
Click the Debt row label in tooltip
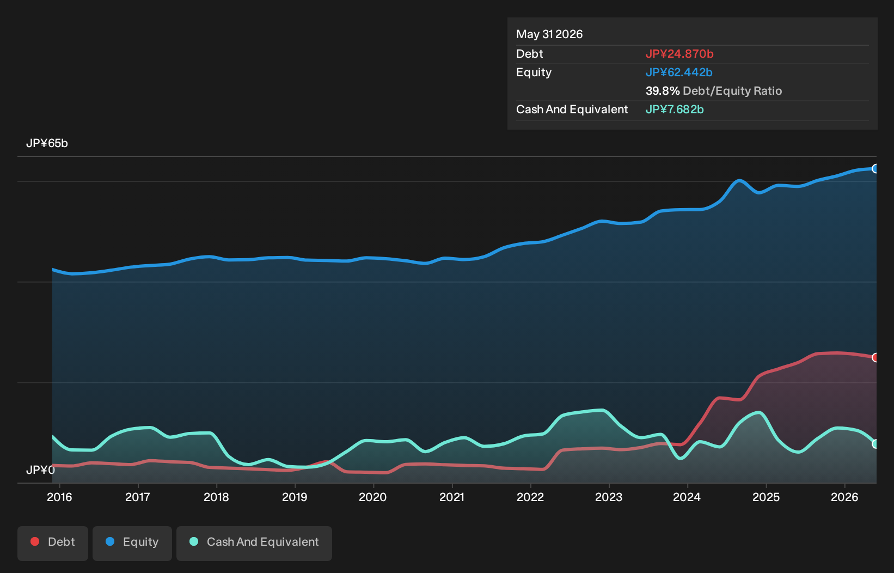(x=530, y=54)
